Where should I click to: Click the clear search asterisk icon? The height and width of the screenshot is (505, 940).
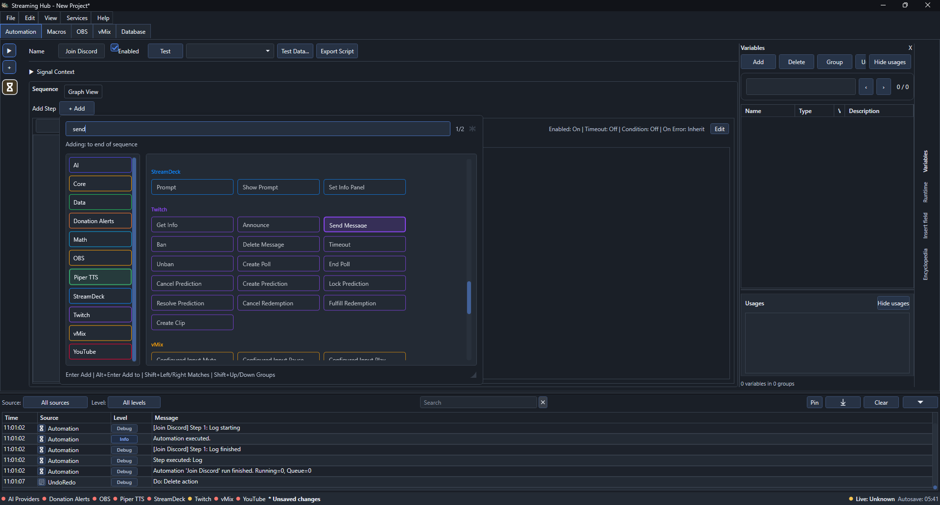click(x=472, y=129)
